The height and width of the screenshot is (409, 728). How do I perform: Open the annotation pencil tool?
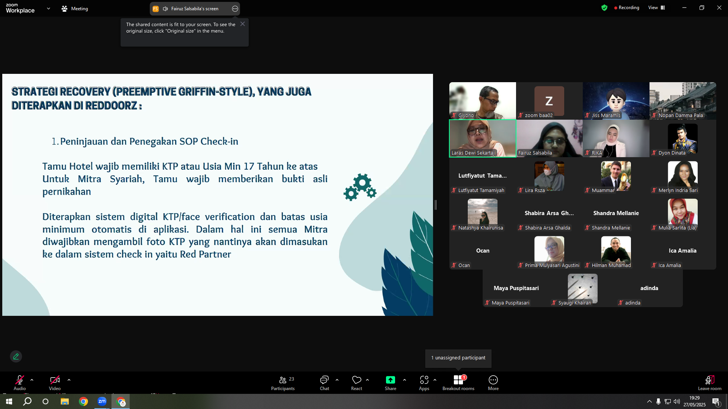pos(16,356)
